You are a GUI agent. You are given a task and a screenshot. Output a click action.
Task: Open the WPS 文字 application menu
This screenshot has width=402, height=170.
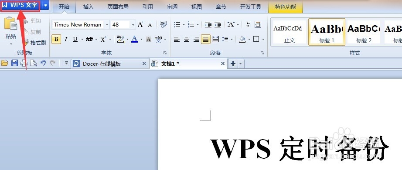[x=20, y=5]
